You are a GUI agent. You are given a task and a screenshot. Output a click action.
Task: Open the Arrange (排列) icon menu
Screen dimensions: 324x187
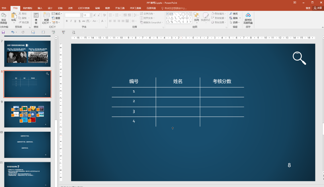(x=196, y=15)
